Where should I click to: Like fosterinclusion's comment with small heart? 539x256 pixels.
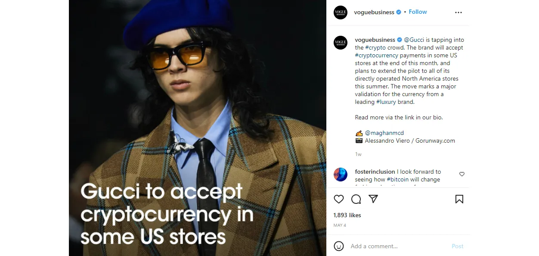click(x=462, y=174)
